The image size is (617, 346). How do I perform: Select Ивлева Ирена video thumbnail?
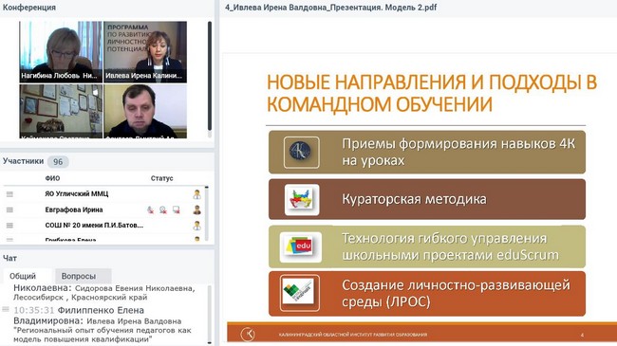pyautogui.click(x=145, y=52)
